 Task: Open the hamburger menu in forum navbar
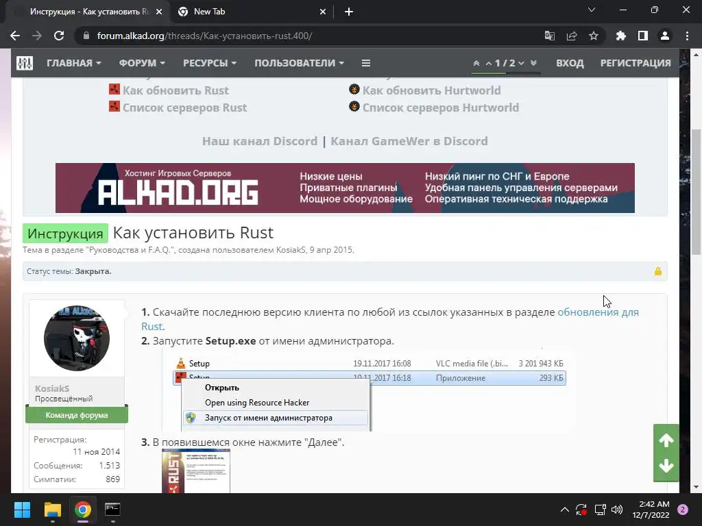(x=366, y=63)
